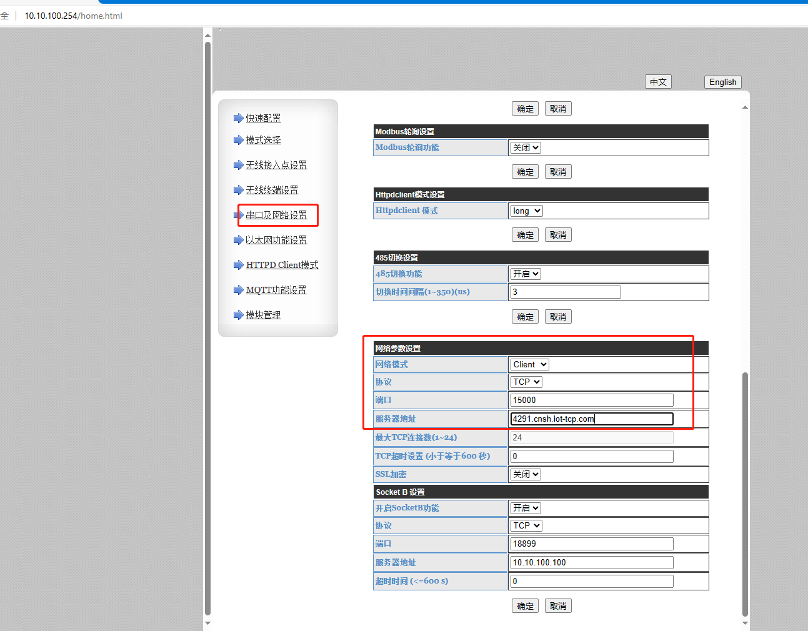Go to the MQTT功能设置 menu page
808x631 pixels.
[276, 290]
